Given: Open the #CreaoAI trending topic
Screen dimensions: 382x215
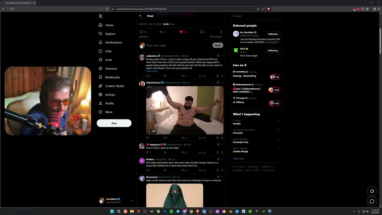Looking at the screenshot, I should pyautogui.click(x=238, y=133).
